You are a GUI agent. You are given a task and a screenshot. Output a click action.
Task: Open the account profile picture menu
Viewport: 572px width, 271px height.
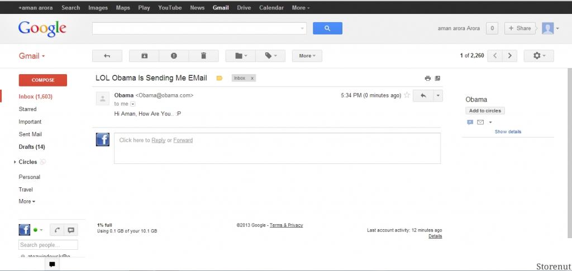coord(550,28)
